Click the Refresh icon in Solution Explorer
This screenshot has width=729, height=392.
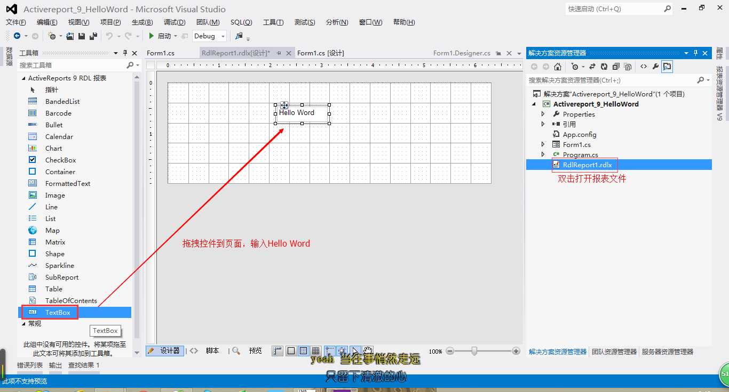[604, 67]
